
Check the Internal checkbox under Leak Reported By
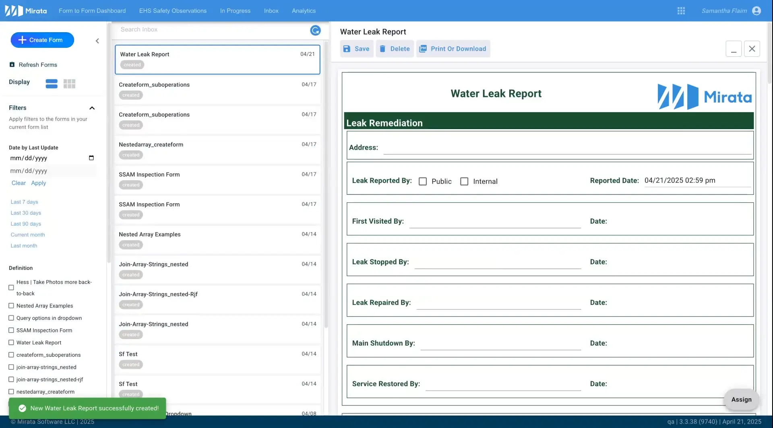click(464, 181)
